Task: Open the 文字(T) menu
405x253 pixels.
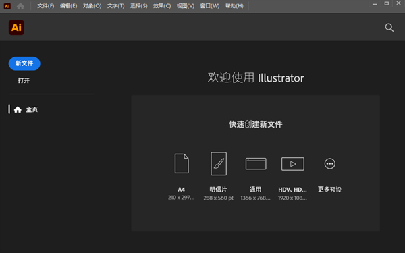Action: pos(115,6)
